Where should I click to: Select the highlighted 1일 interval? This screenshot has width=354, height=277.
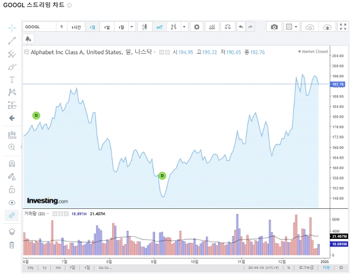[x=93, y=27]
